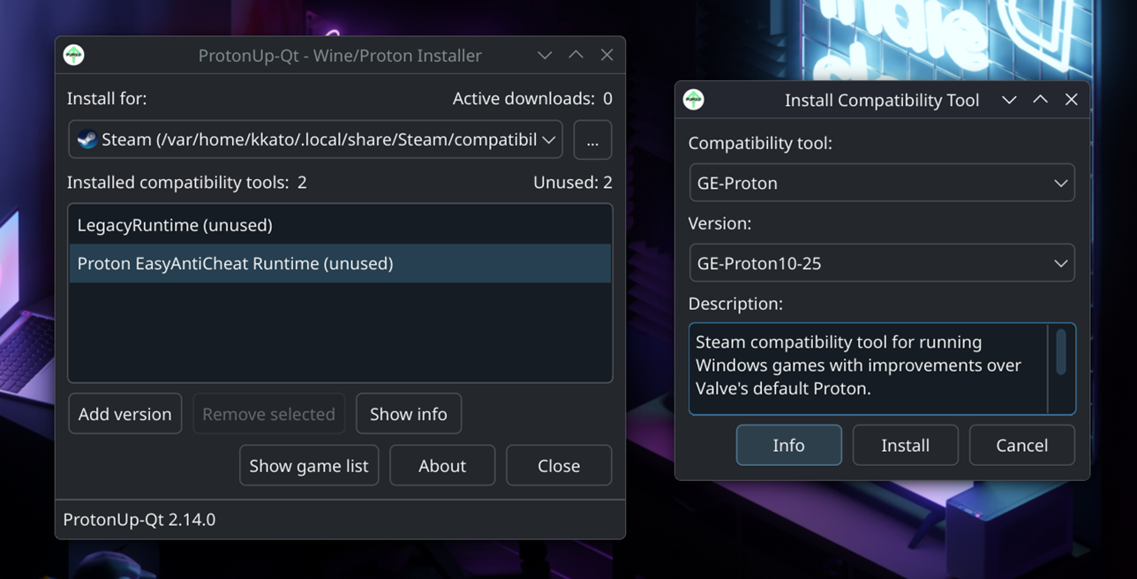The image size is (1137, 579).
Task: Open the Compatibility tool dropdown
Action: coord(882,183)
